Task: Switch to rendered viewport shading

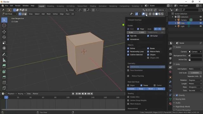Action: (162, 14)
